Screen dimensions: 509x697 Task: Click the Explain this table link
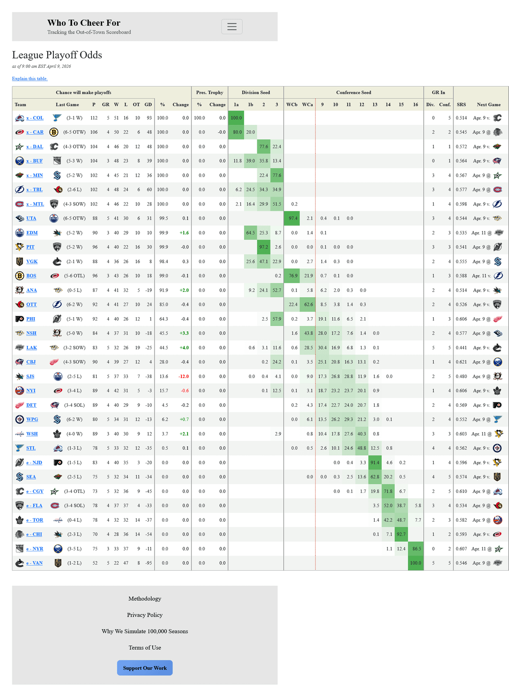pos(30,79)
